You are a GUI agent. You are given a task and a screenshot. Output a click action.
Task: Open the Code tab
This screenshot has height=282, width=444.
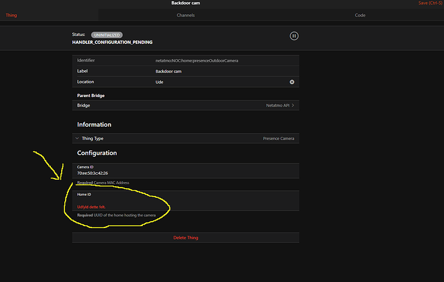pyautogui.click(x=360, y=15)
